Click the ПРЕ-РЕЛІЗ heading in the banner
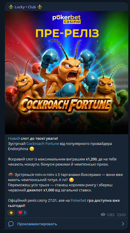The width and height of the screenshot is (130, 233). (67, 33)
